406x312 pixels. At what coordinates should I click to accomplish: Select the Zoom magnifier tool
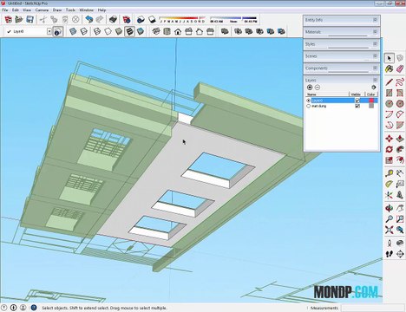click(390, 219)
